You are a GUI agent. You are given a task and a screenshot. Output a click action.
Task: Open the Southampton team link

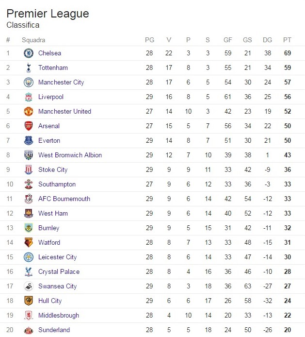(x=57, y=185)
